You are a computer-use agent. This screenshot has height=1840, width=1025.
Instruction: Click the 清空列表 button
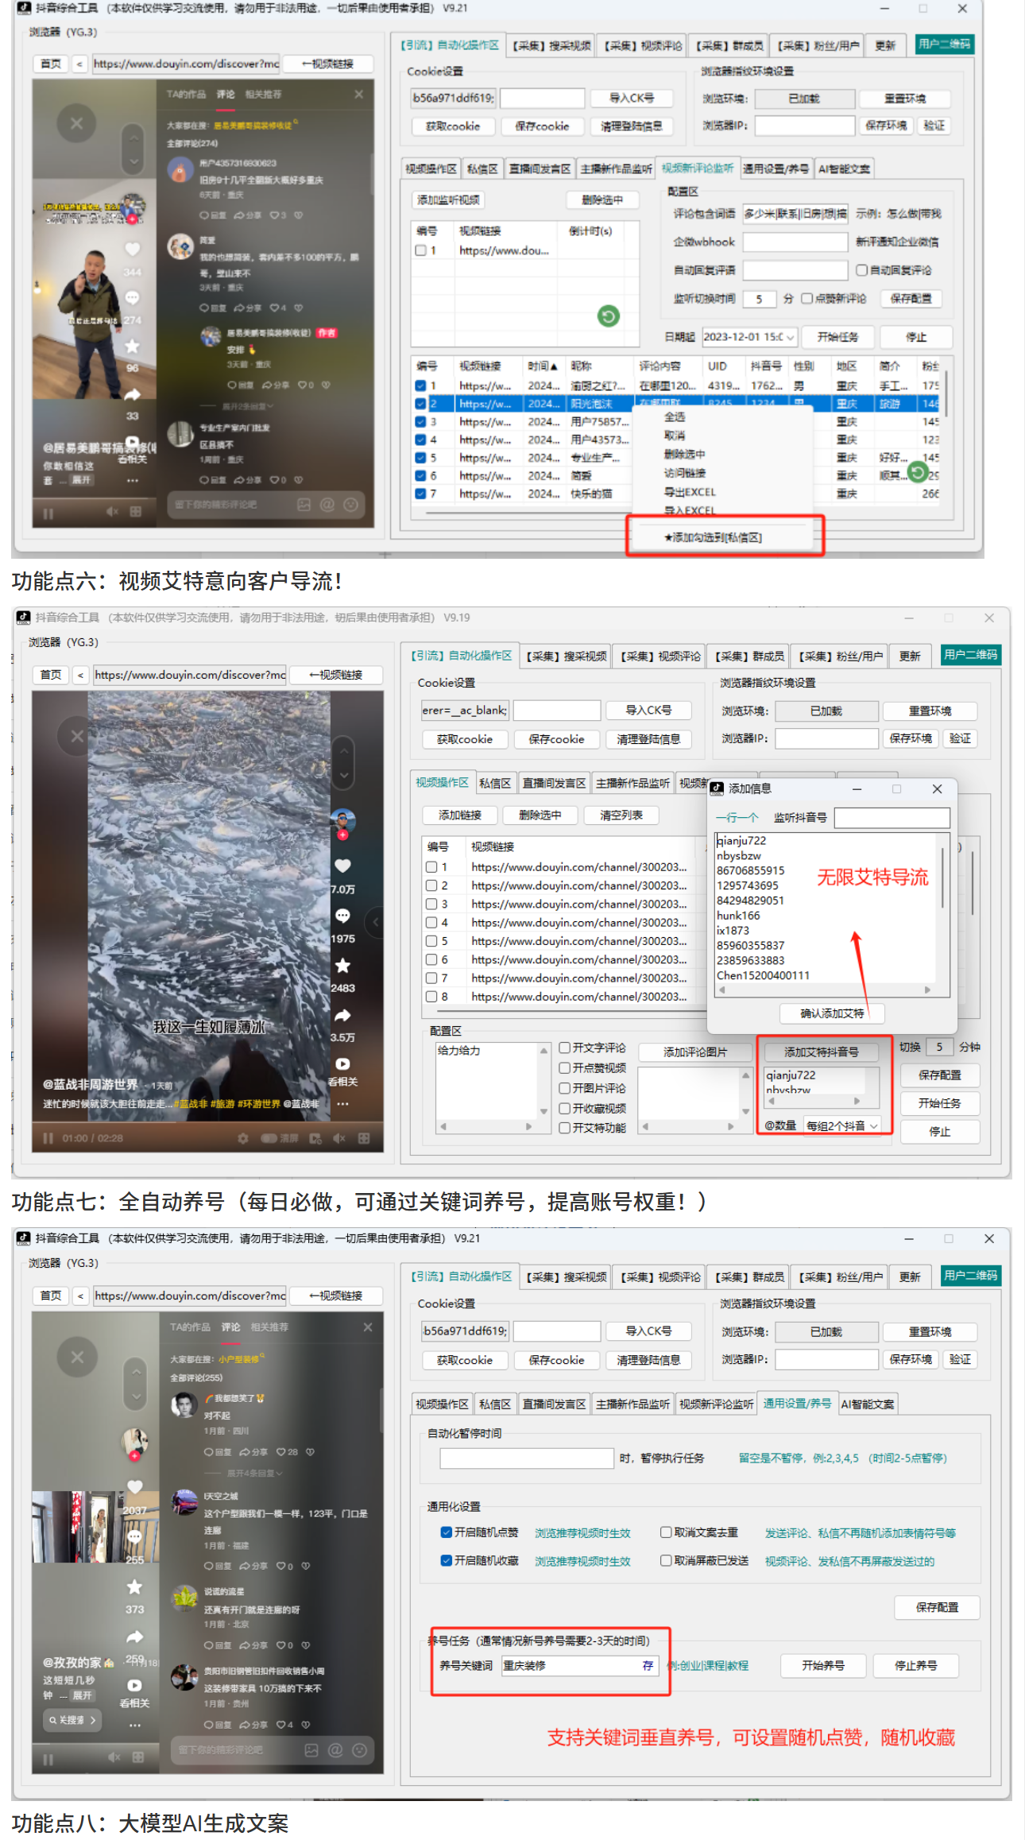(x=621, y=815)
